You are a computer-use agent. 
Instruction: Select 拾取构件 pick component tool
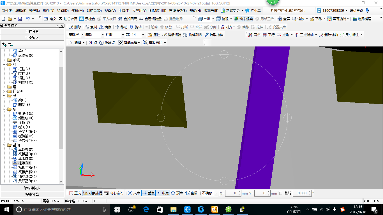tap(214, 35)
